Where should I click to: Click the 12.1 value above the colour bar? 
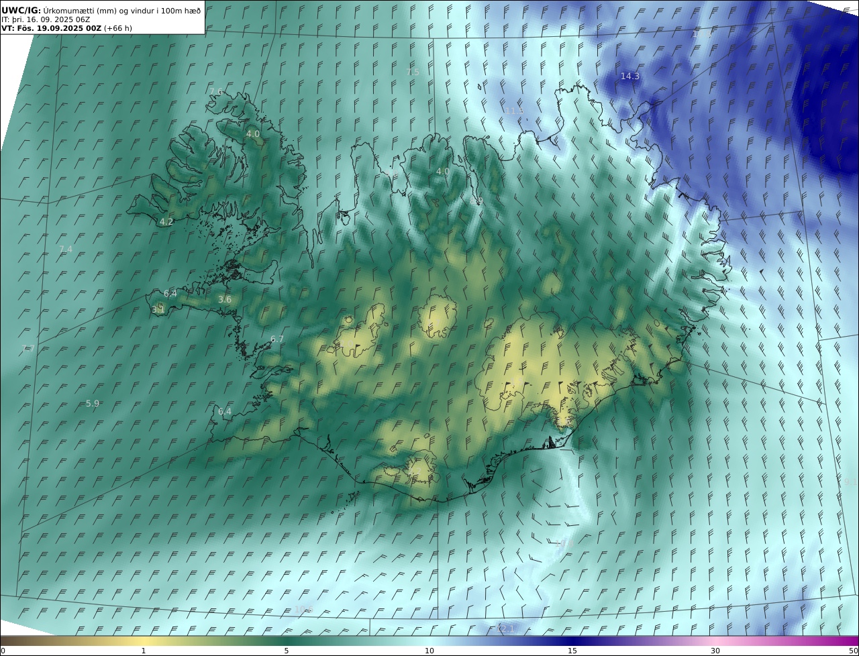point(505,628)
